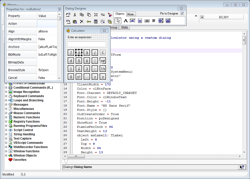Click the red heart Favorites icon
The height and width of the screenshot is (179, 250).
10,160
